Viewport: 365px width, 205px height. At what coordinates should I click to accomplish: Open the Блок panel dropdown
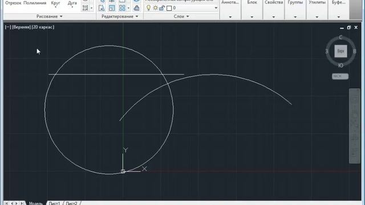[x=252, y=17]
